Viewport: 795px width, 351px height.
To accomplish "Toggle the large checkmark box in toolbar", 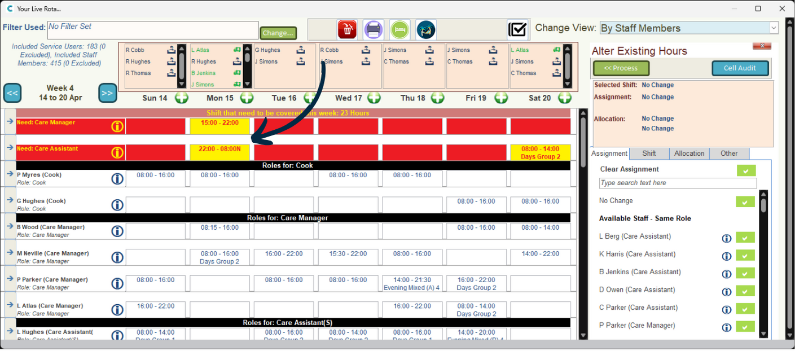I will click(x=517, y=29).
